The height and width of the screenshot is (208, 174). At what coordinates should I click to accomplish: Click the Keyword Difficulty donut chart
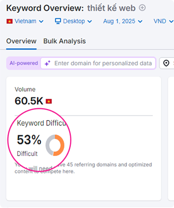(x=55, y=145)
